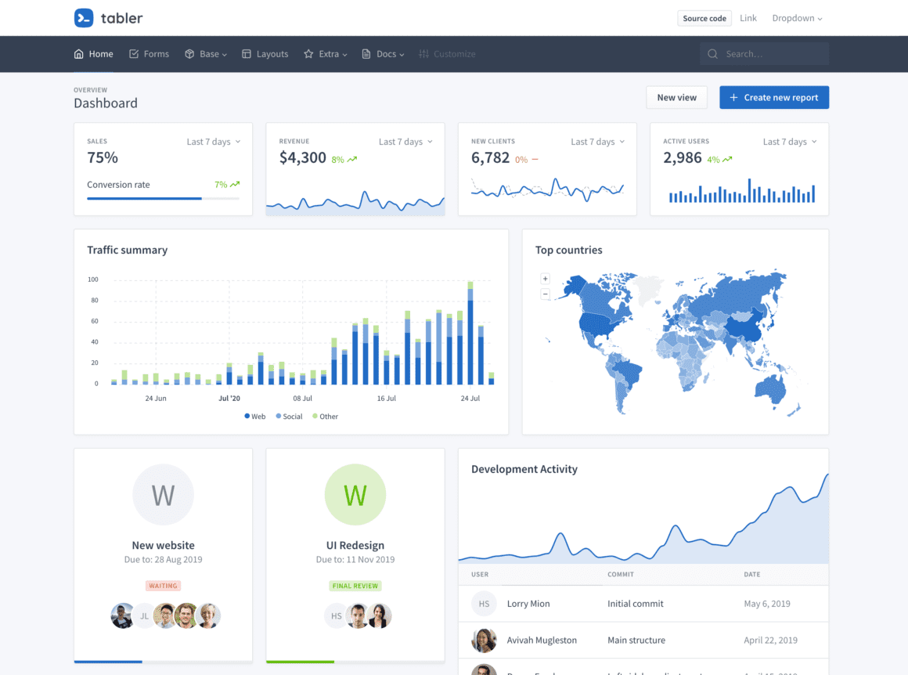Viewport: 908px width, 675px height.
Task: Open the Layouts menu item
Action: click(265, 53)
